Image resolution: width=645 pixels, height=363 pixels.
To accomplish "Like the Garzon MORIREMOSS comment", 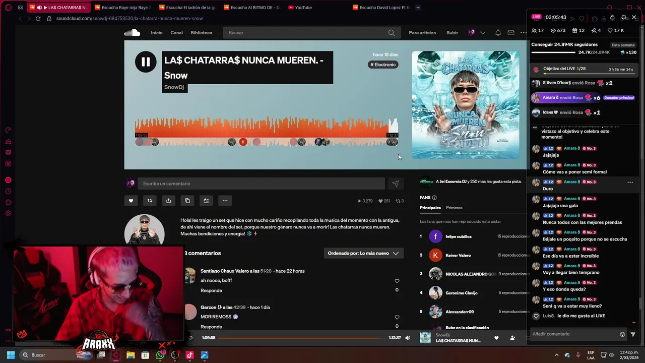I will [397, 317].
